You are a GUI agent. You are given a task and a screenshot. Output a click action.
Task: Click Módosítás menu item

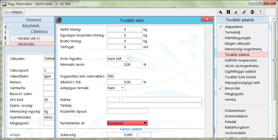(32, 44)
